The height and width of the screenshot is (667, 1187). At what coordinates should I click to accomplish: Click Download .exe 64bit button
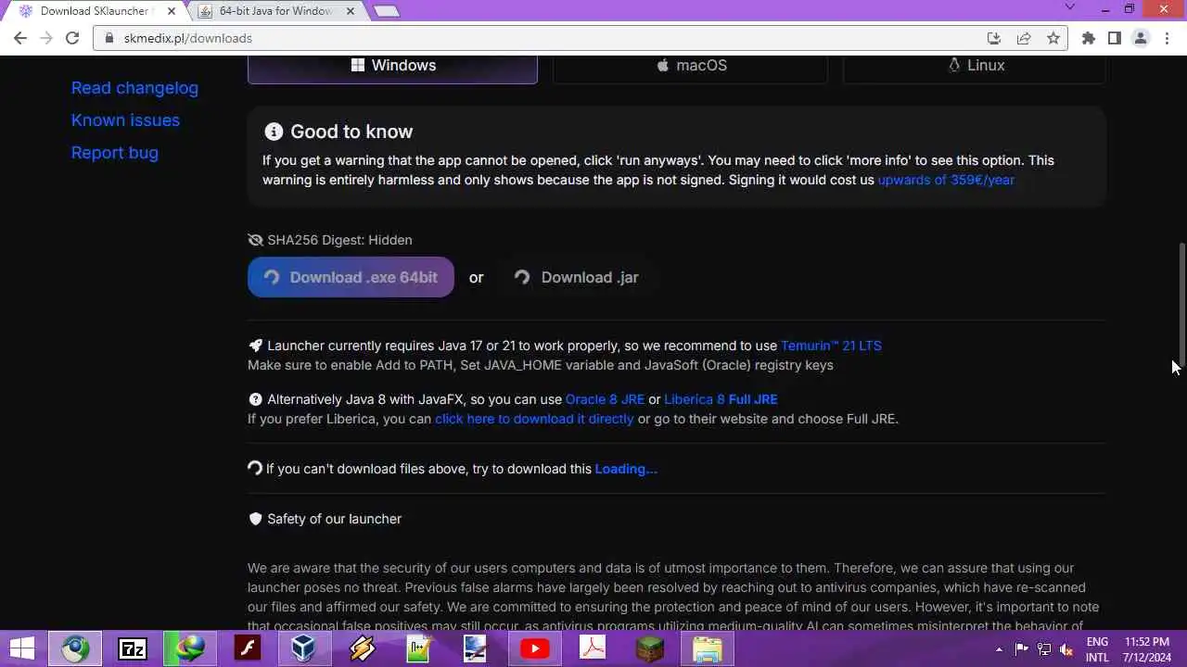coord(351,277)
